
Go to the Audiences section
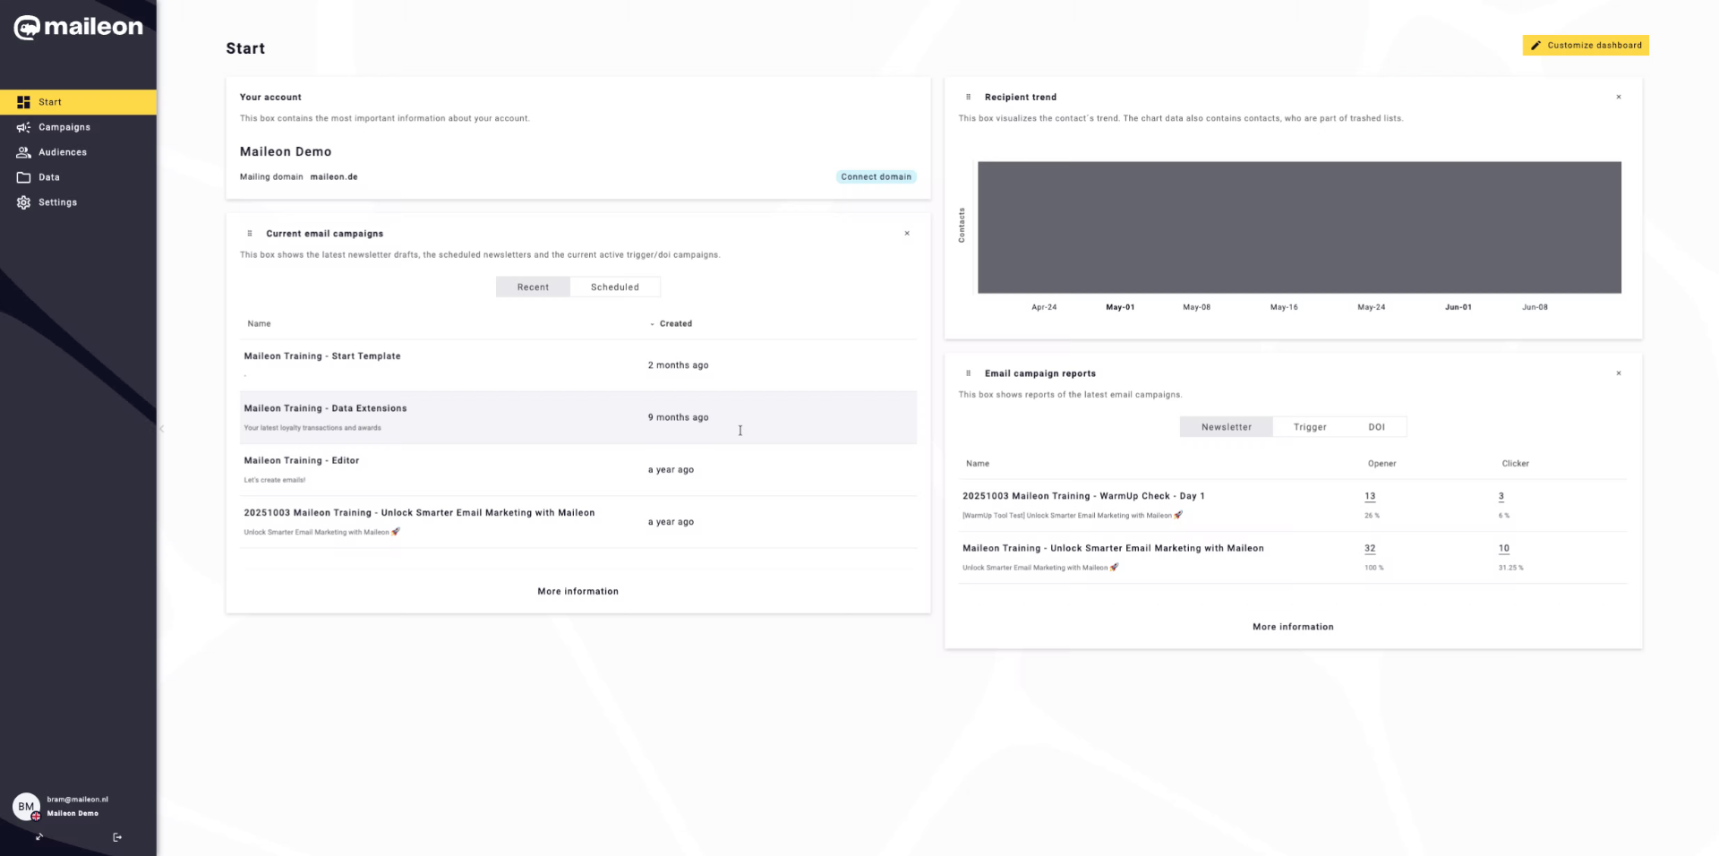pos(78,152)
